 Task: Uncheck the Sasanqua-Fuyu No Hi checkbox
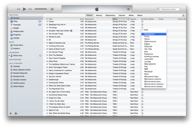coord(47,24)
